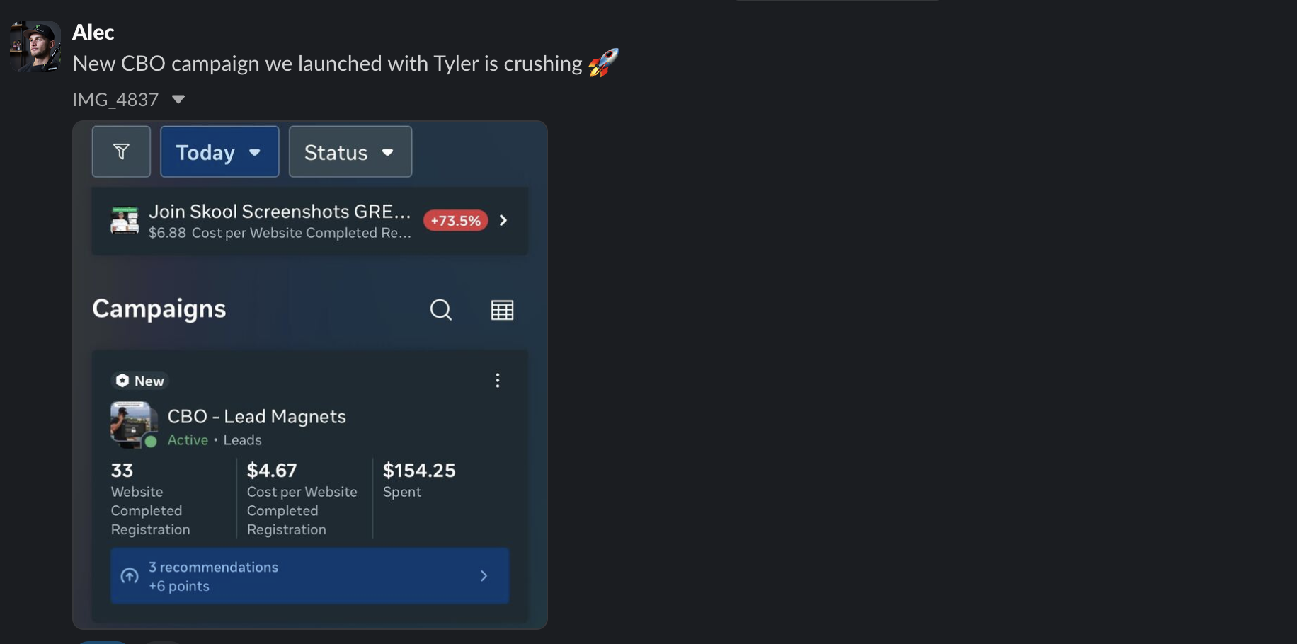
Task: Switch to table view grid icon
Action: (503, 310)
